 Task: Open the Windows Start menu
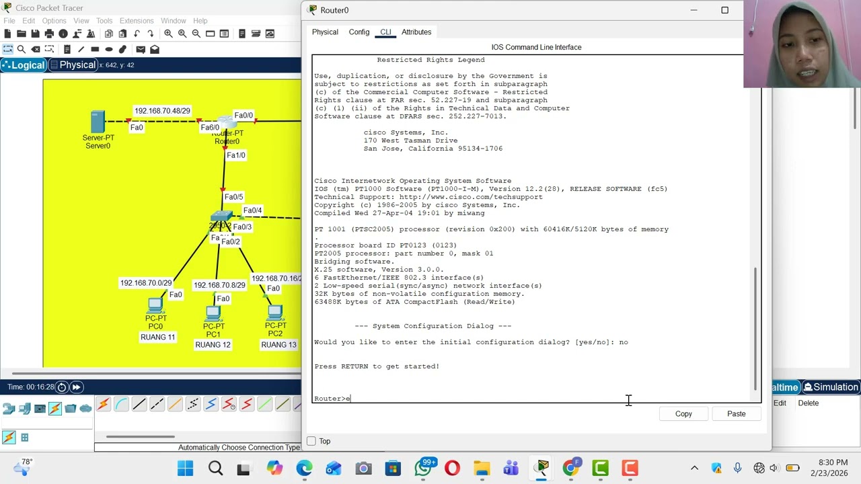pyautogui.click(x=186, y=468)
